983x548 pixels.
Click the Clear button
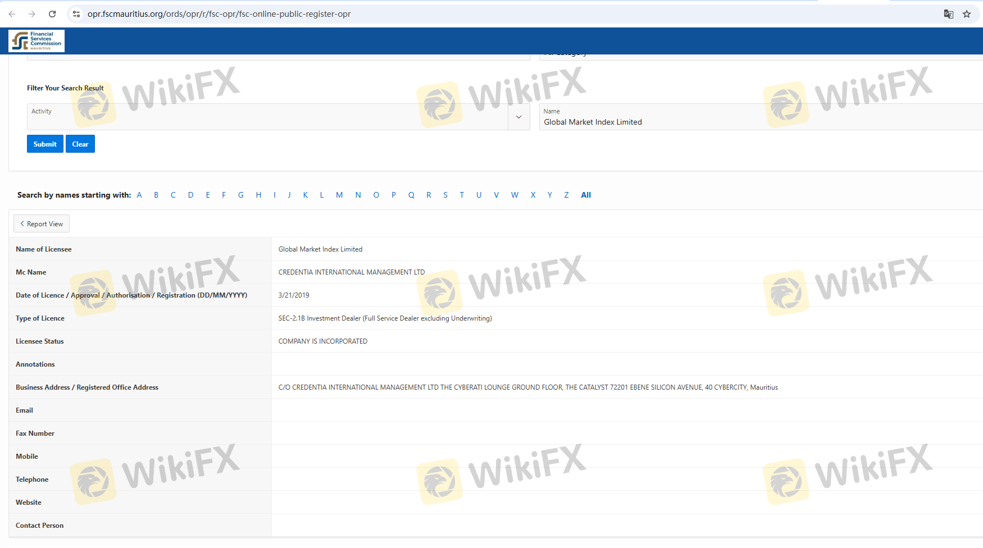click(x=80, y=144)
